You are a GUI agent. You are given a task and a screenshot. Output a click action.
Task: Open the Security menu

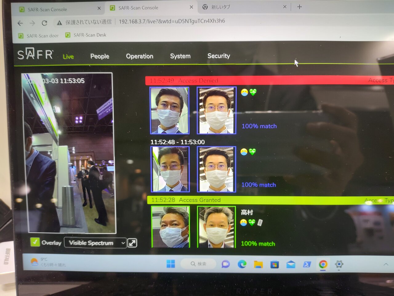[219, 56]
